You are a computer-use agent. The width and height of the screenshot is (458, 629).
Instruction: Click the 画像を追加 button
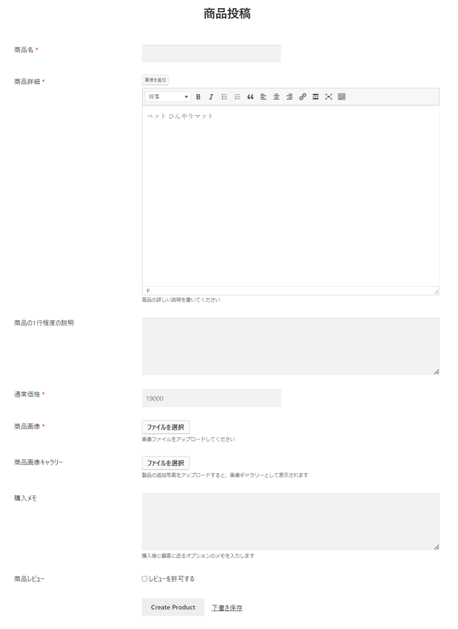point(155,80)
